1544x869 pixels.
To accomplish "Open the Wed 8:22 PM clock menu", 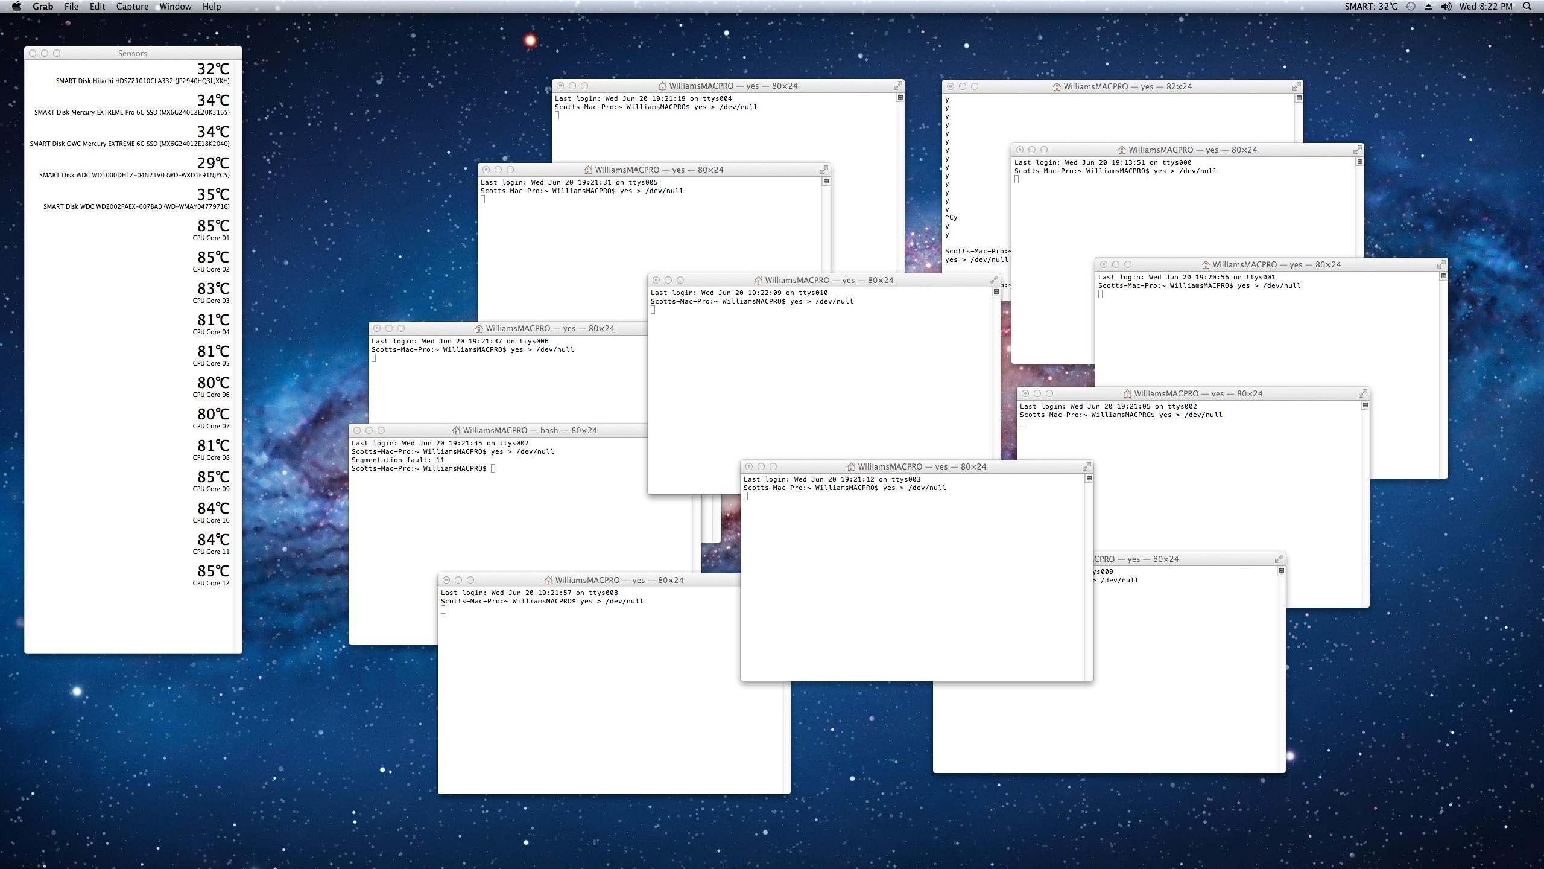I will pos(1485,6).
